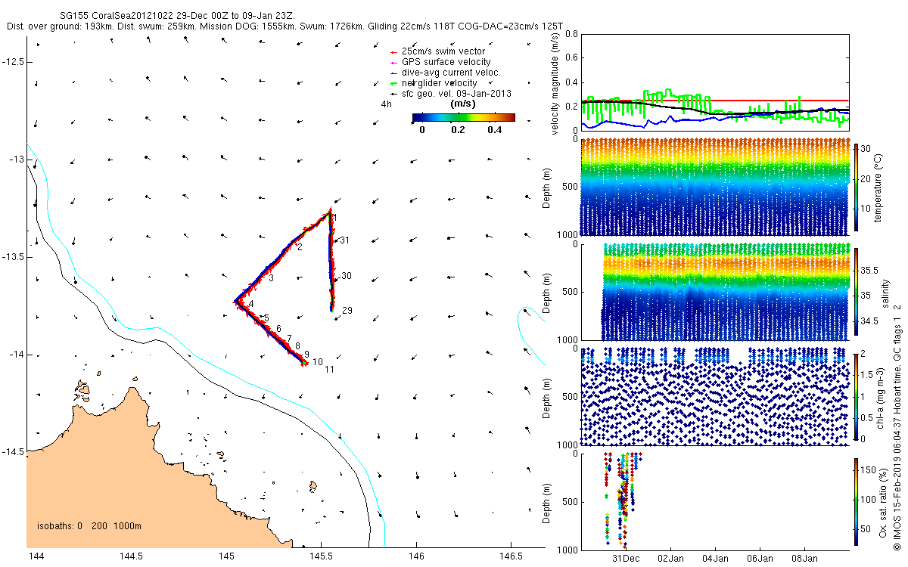Click waypoint label 11 near the track end
The image size is (908, 567).
pos(330,370)
